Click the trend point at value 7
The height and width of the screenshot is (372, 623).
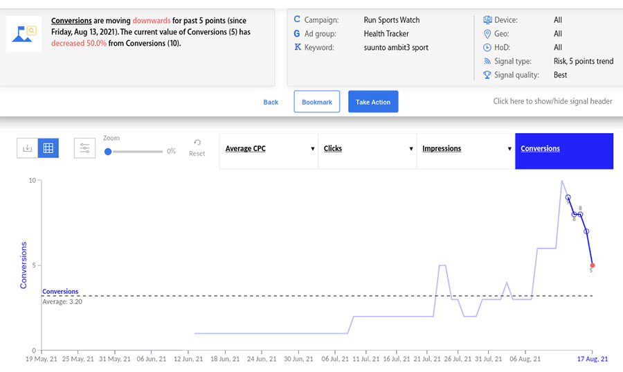(x=586, y=231)
